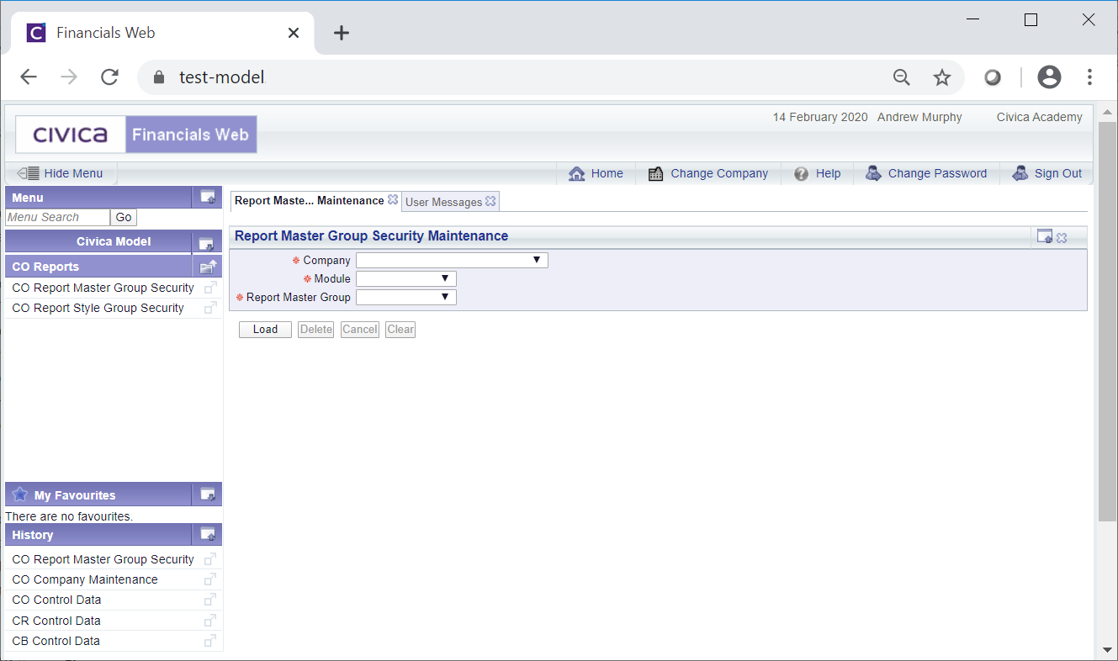Bookmark page with the star icon
1118x661 pixels.
point(941,77)
